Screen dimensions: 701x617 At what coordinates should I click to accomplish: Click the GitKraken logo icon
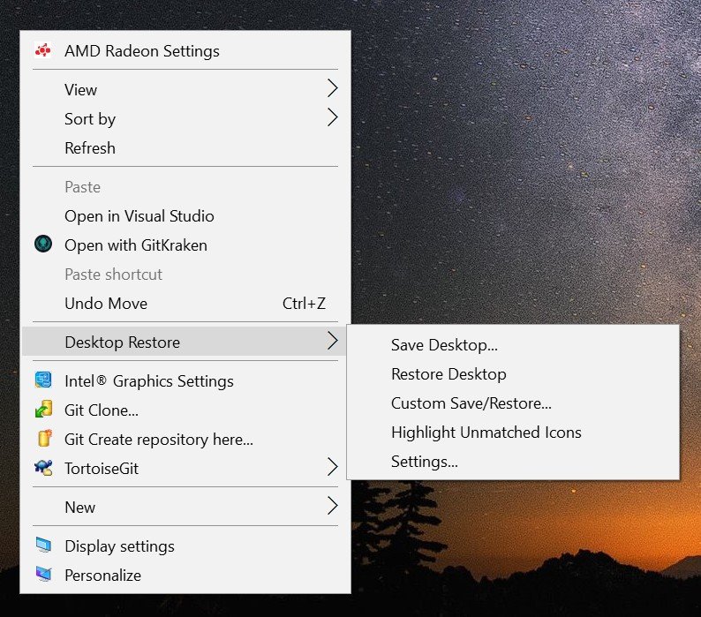click(x=42, y=245)
